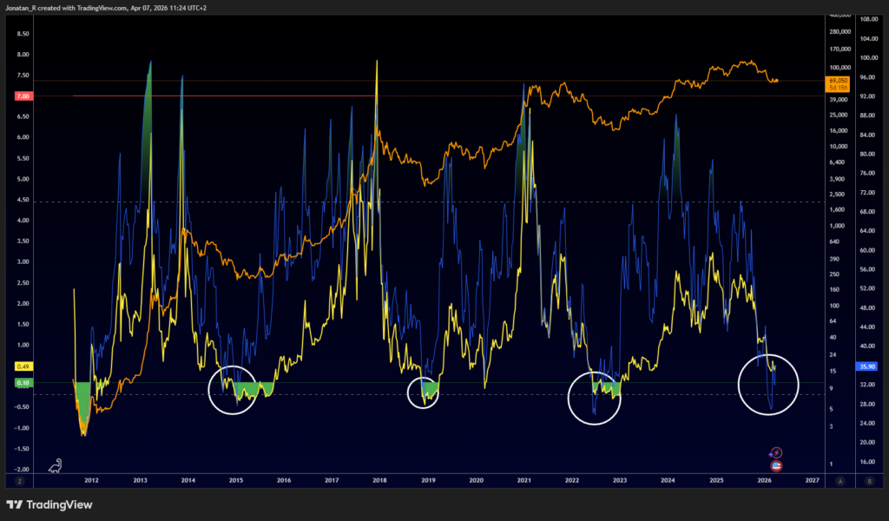Click the 5d 15h countdown under the price

pos(838,87)
